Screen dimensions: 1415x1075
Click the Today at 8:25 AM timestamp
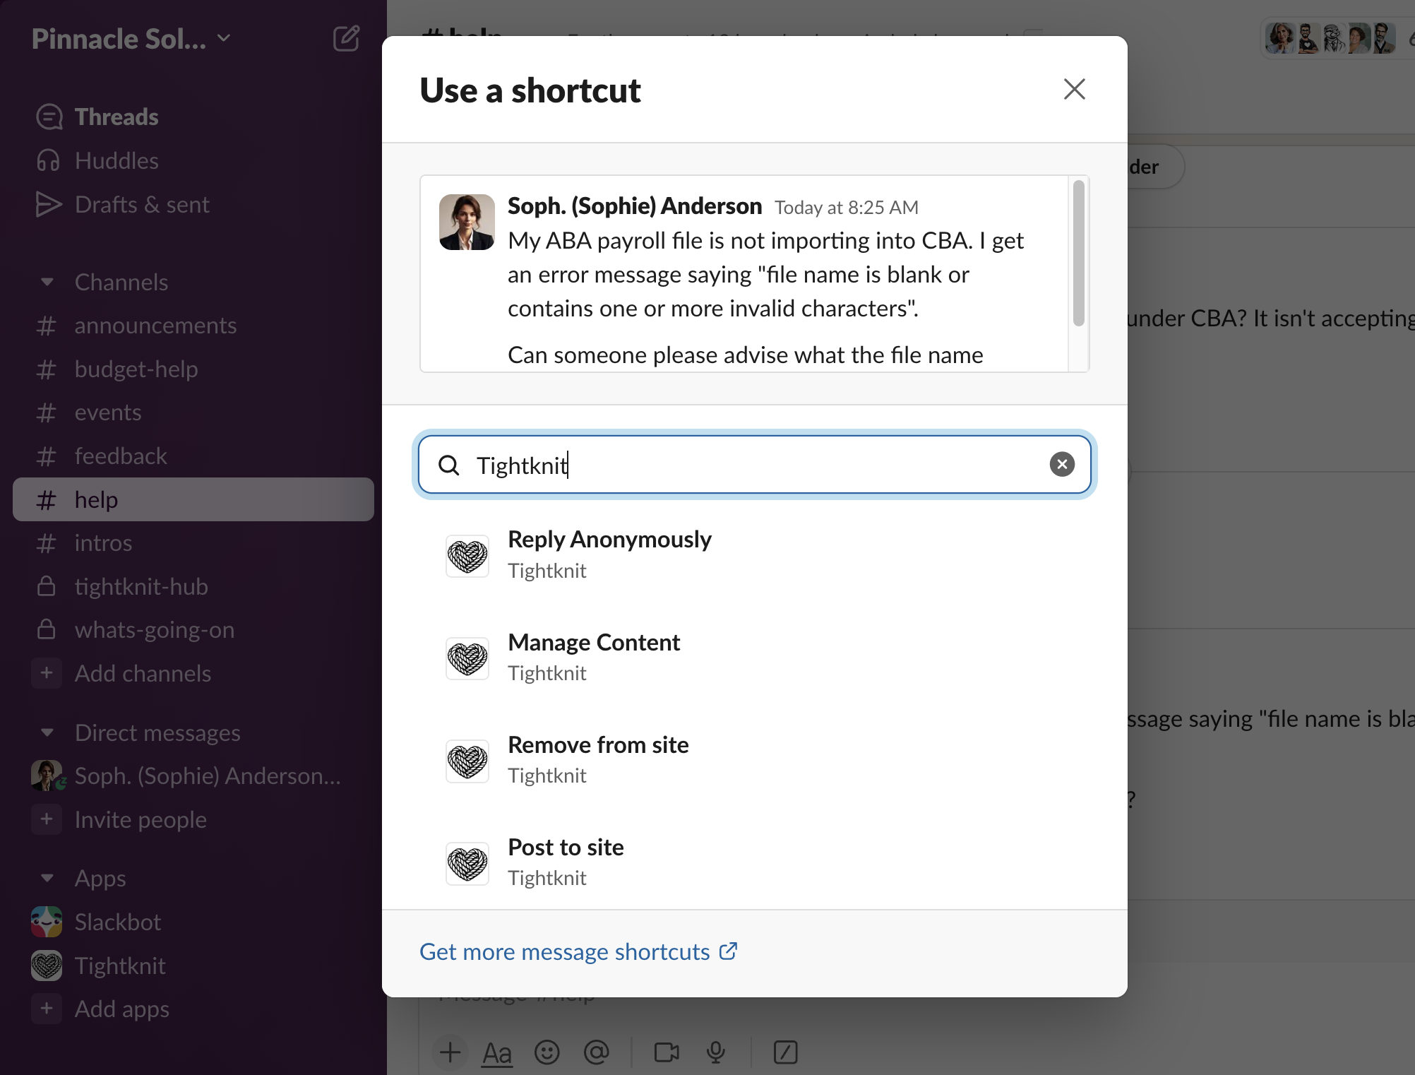pos(846,208)
